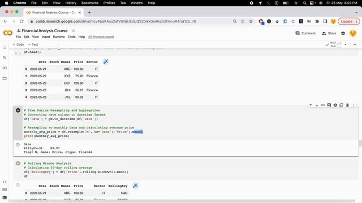Open the Share dialog
The height and width of the screenshot is (203, 362).
(329, 33)
